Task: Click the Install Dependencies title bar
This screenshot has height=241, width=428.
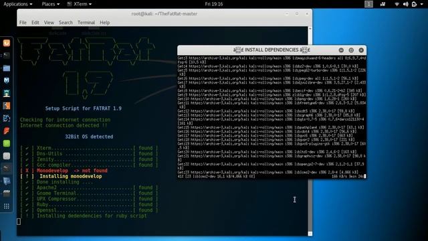Action: (x=272, y=50)
